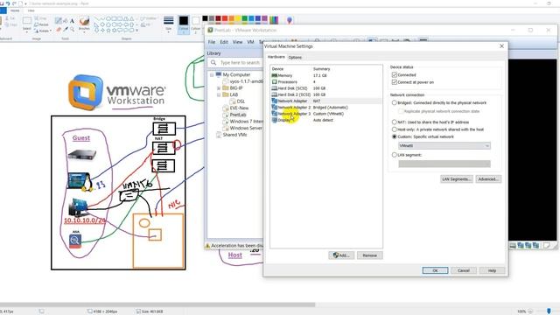Image resolution: width=560 pixels, height=315 pixels.
Task: Open the Paint View ribbon tab
Action: (31, 10)
